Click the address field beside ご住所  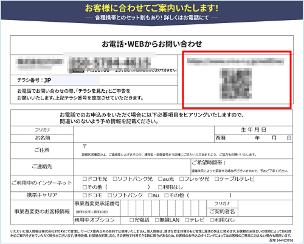pyautogui.click(x=183, y=151)
